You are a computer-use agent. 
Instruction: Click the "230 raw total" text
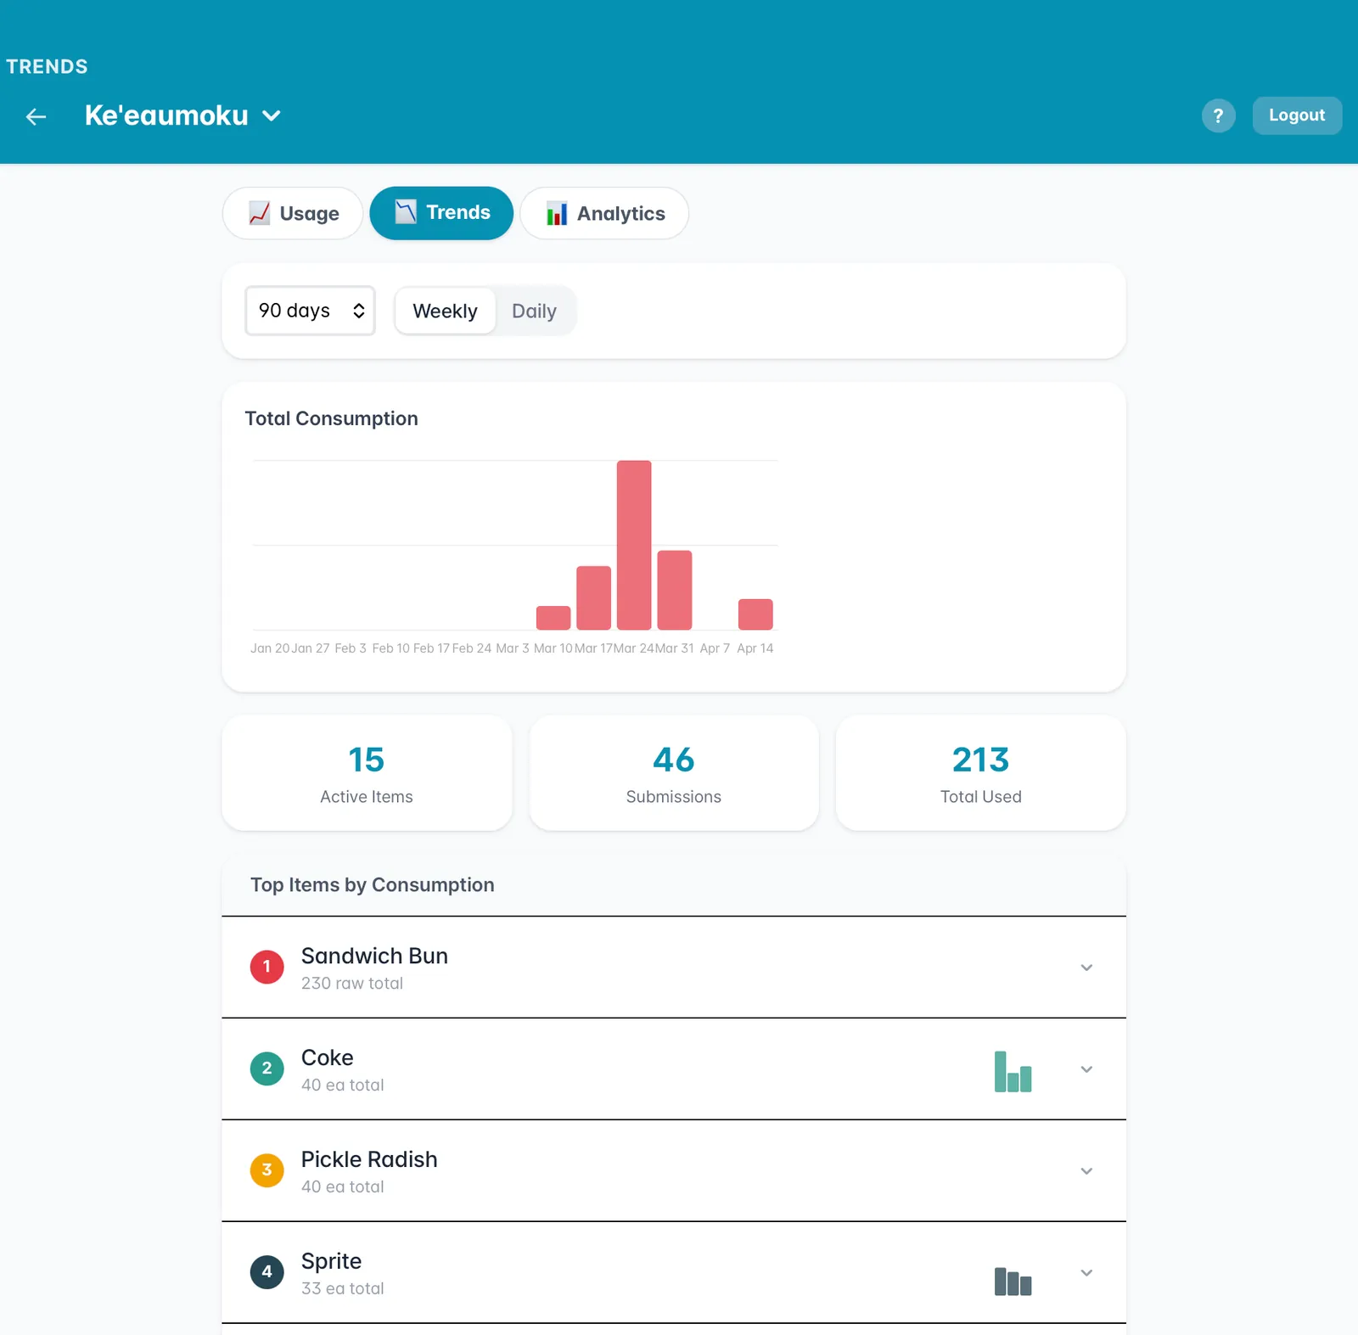pos(352,983)
